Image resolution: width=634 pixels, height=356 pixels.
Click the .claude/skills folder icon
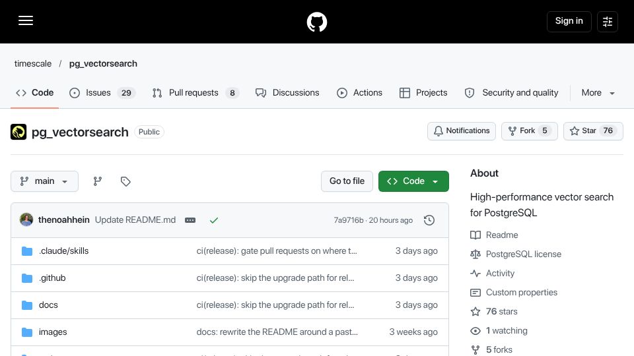point(27,251)
